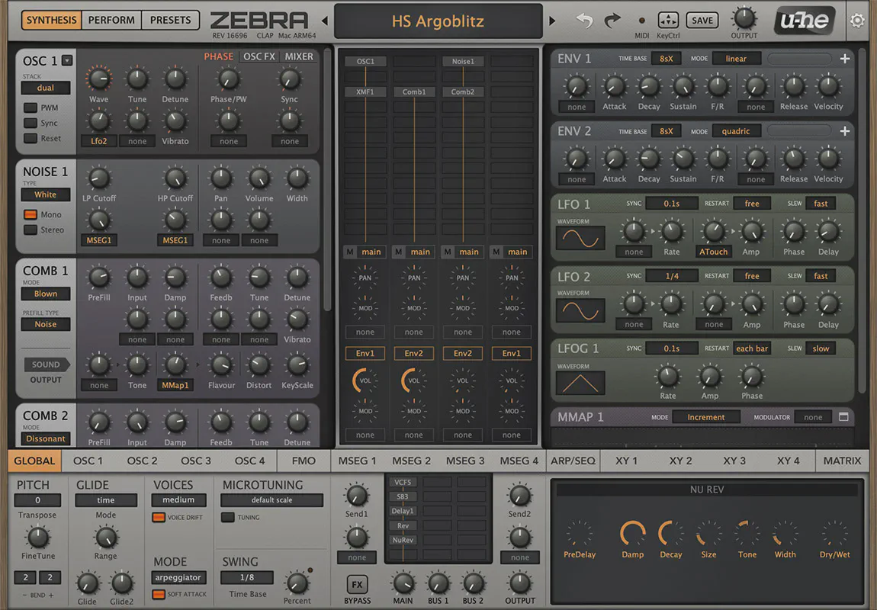Load next preset with right arrow
Screen dimensions: 877x610
point(553,21)
